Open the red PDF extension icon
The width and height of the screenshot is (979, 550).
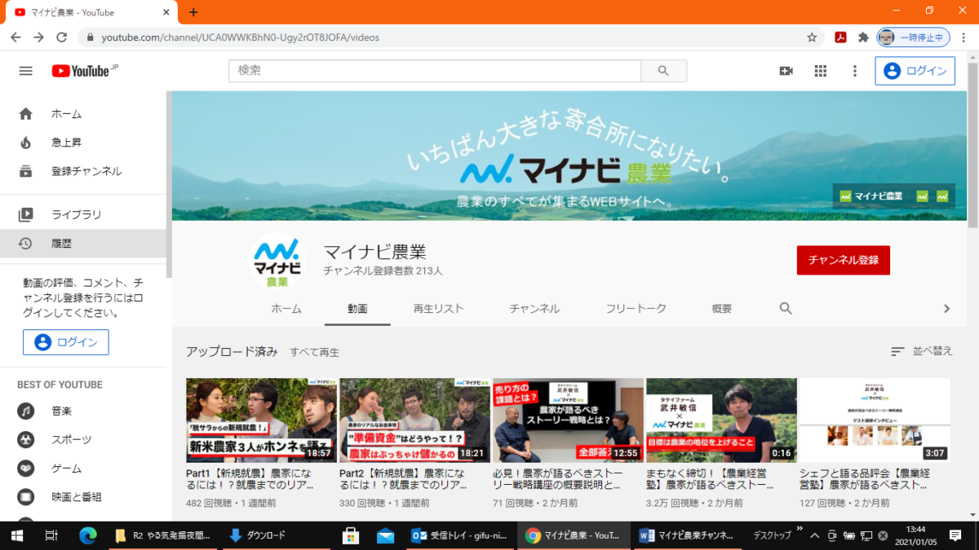839,37
